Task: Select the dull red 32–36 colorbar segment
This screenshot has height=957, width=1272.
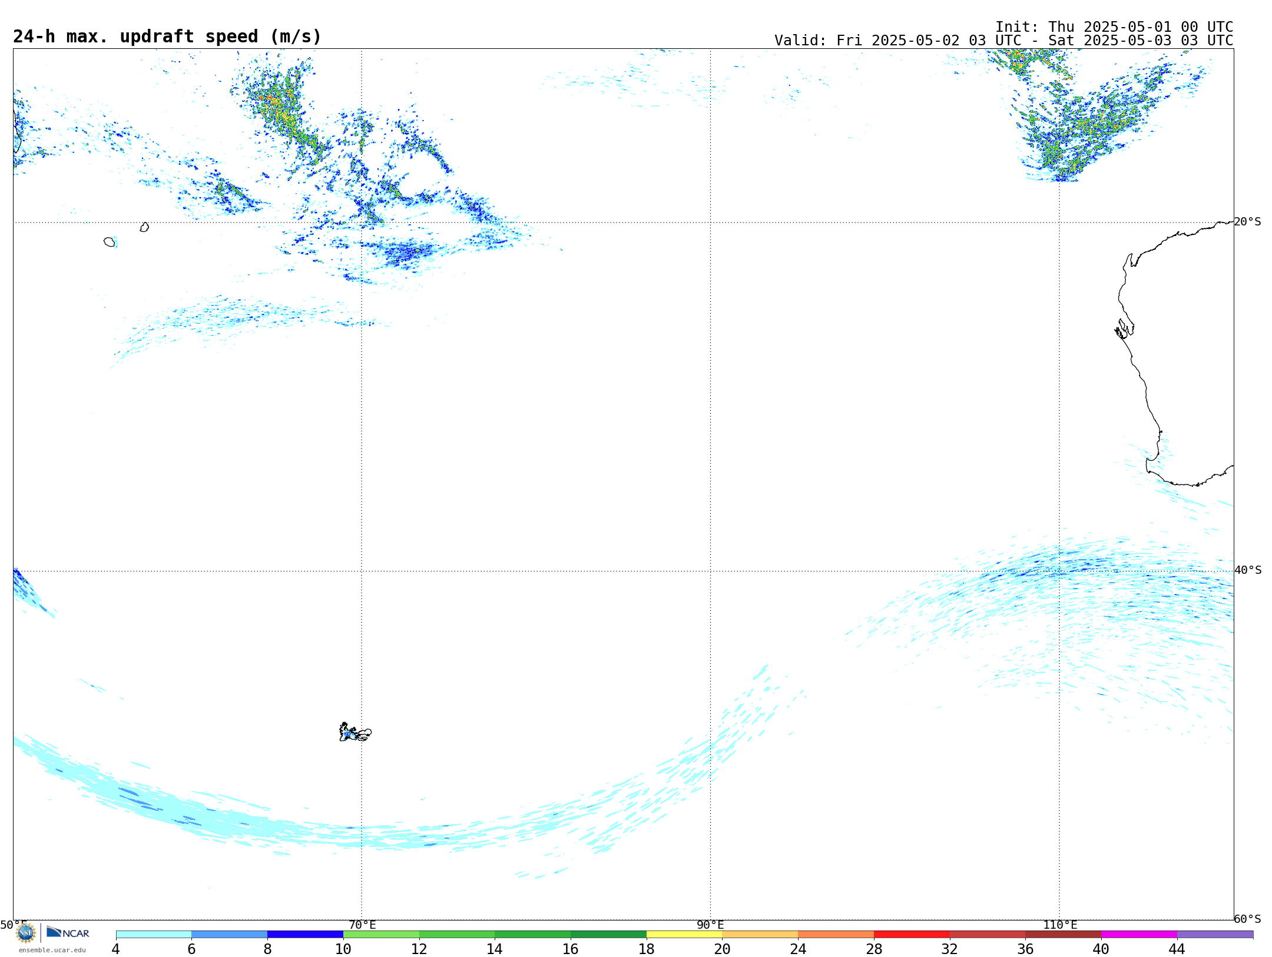Action: pyautogui.click(x=988, y=935)
